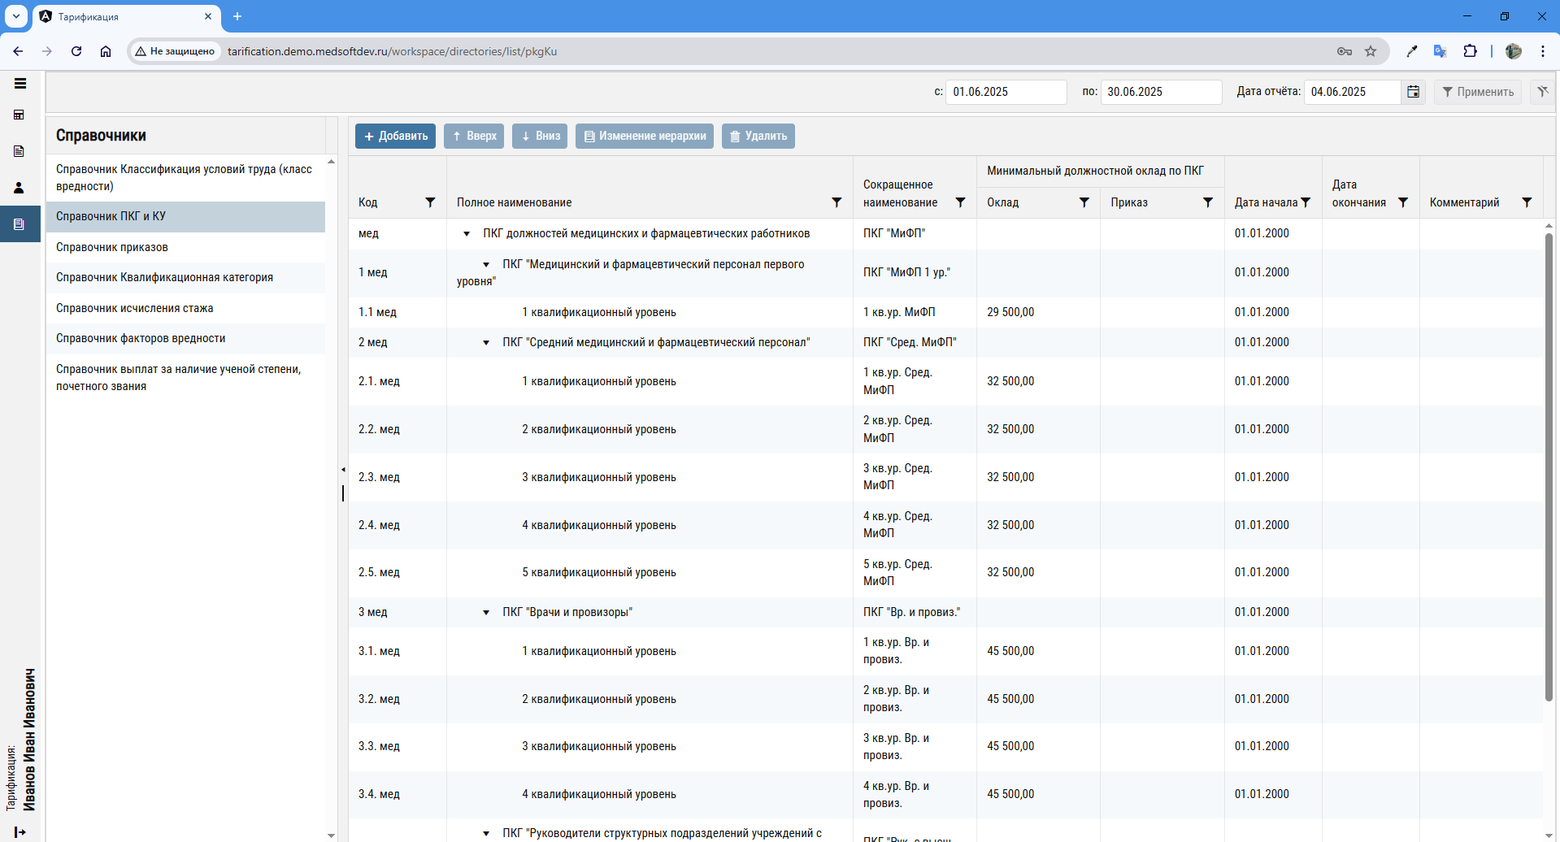The image size is (1560, 842).
Task: Collapse the root ПКГ должностей медицинских node
Action: pos(467,234)
